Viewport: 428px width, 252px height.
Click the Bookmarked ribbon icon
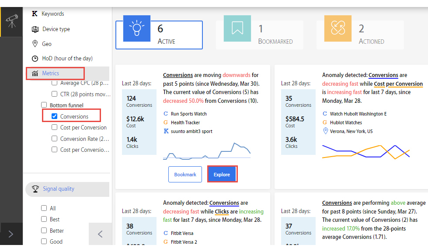(x=237, y=28)
